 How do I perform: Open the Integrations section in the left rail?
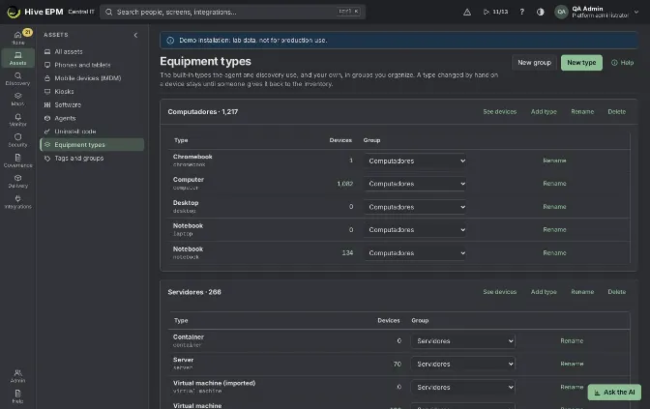tap(17, 202)
